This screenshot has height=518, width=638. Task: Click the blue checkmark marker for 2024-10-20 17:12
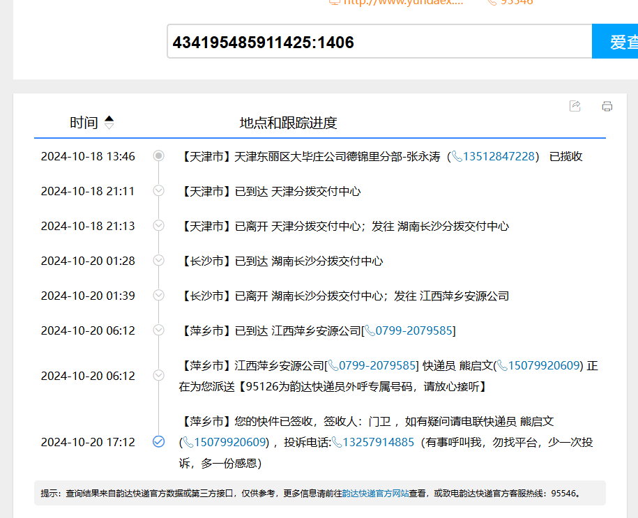tap(159, 441)
